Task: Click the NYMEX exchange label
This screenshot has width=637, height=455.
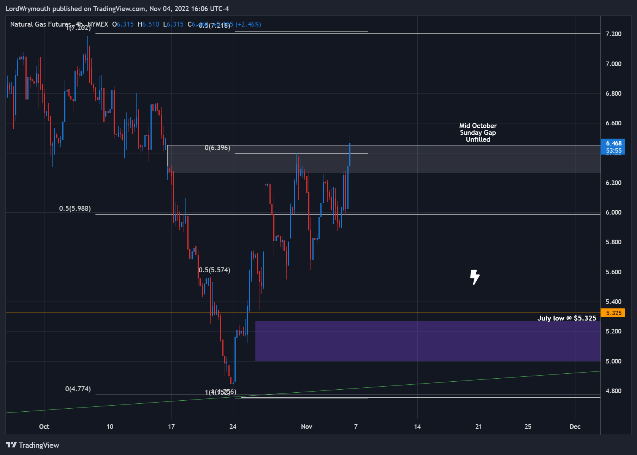Action: coord(98,24)
